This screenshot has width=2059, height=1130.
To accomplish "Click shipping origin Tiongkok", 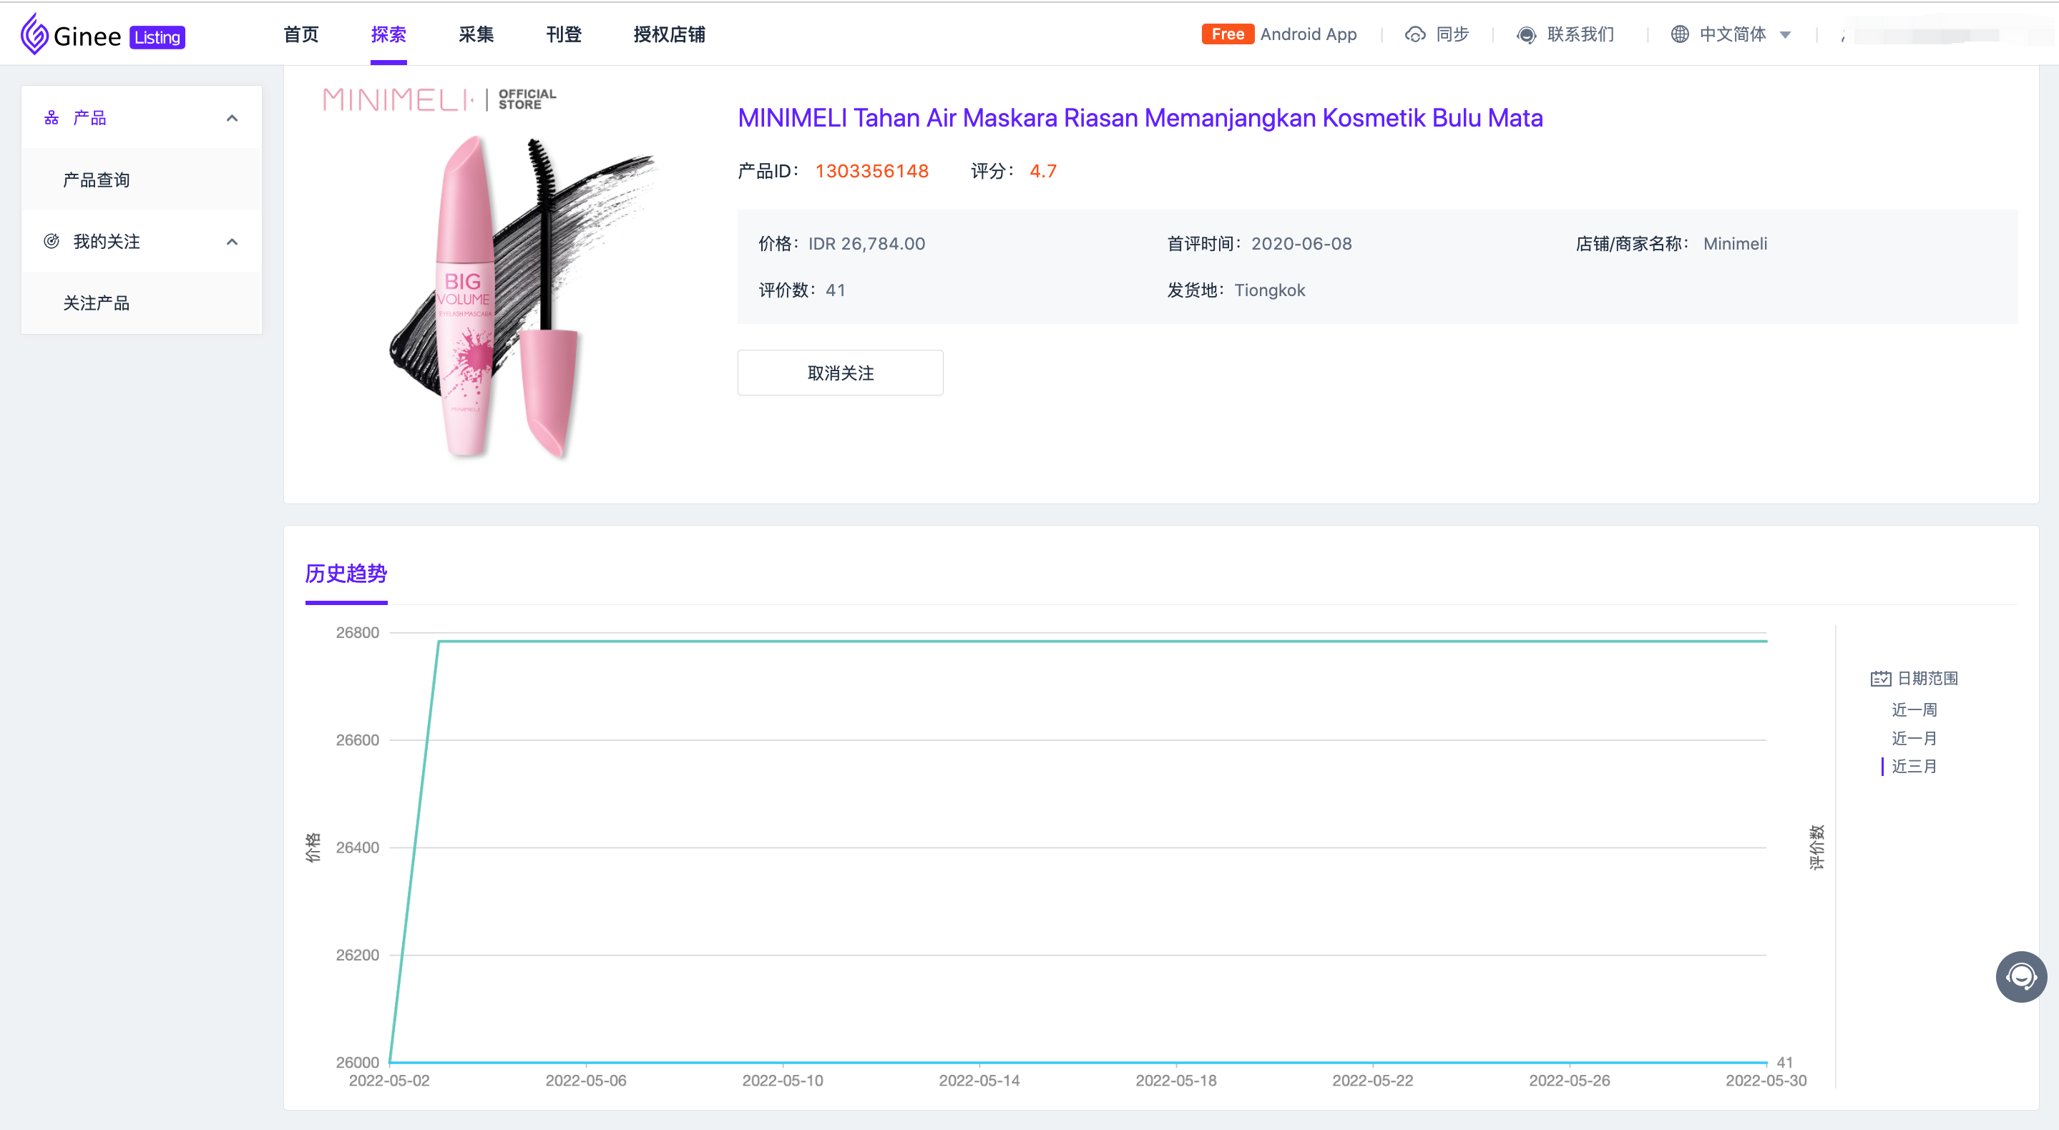I will point(1269,290).
